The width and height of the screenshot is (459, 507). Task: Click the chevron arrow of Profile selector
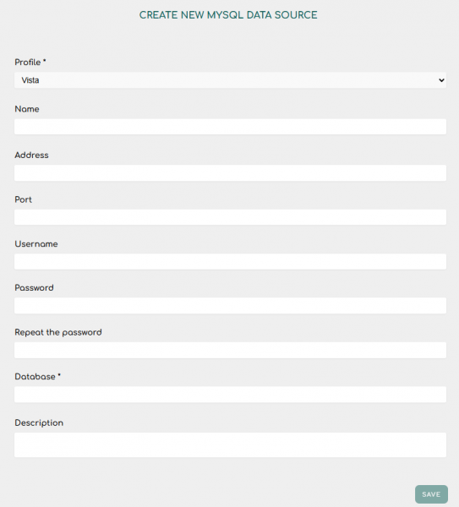click(441, 80)
